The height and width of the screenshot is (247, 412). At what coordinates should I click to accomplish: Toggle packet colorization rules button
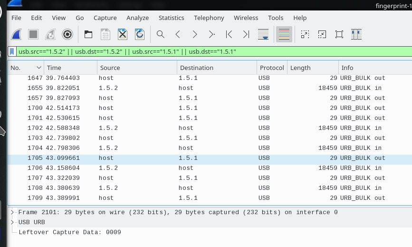[284, 34]
